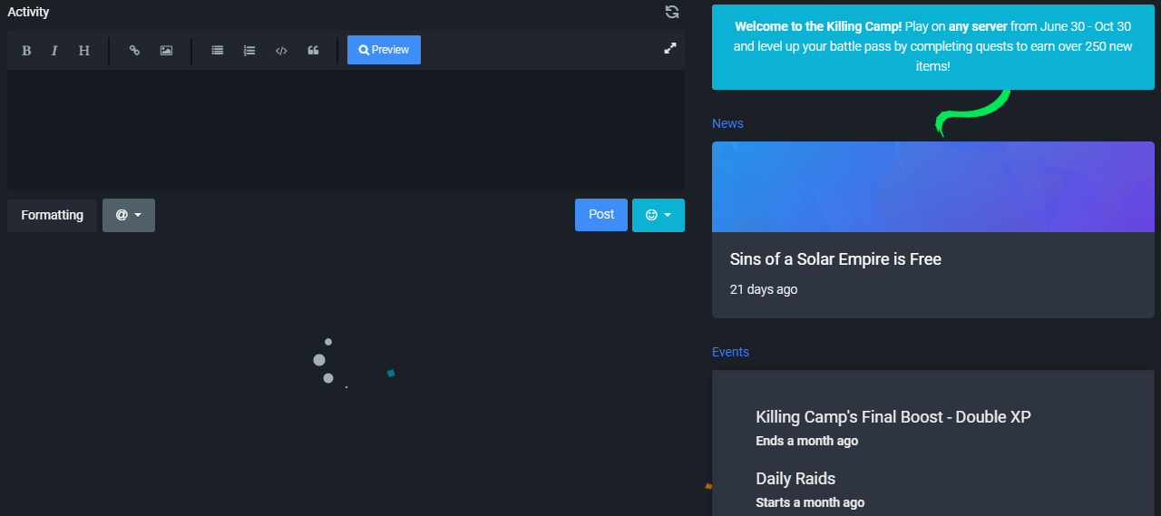Insert a blockquote
1161x516 pixels.
(x=313, y=51)
